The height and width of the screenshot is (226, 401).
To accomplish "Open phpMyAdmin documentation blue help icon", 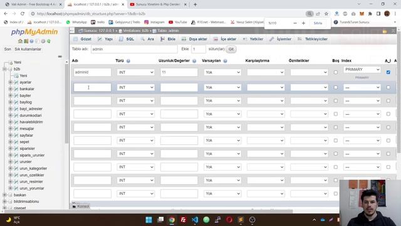I will pos(31,41).
